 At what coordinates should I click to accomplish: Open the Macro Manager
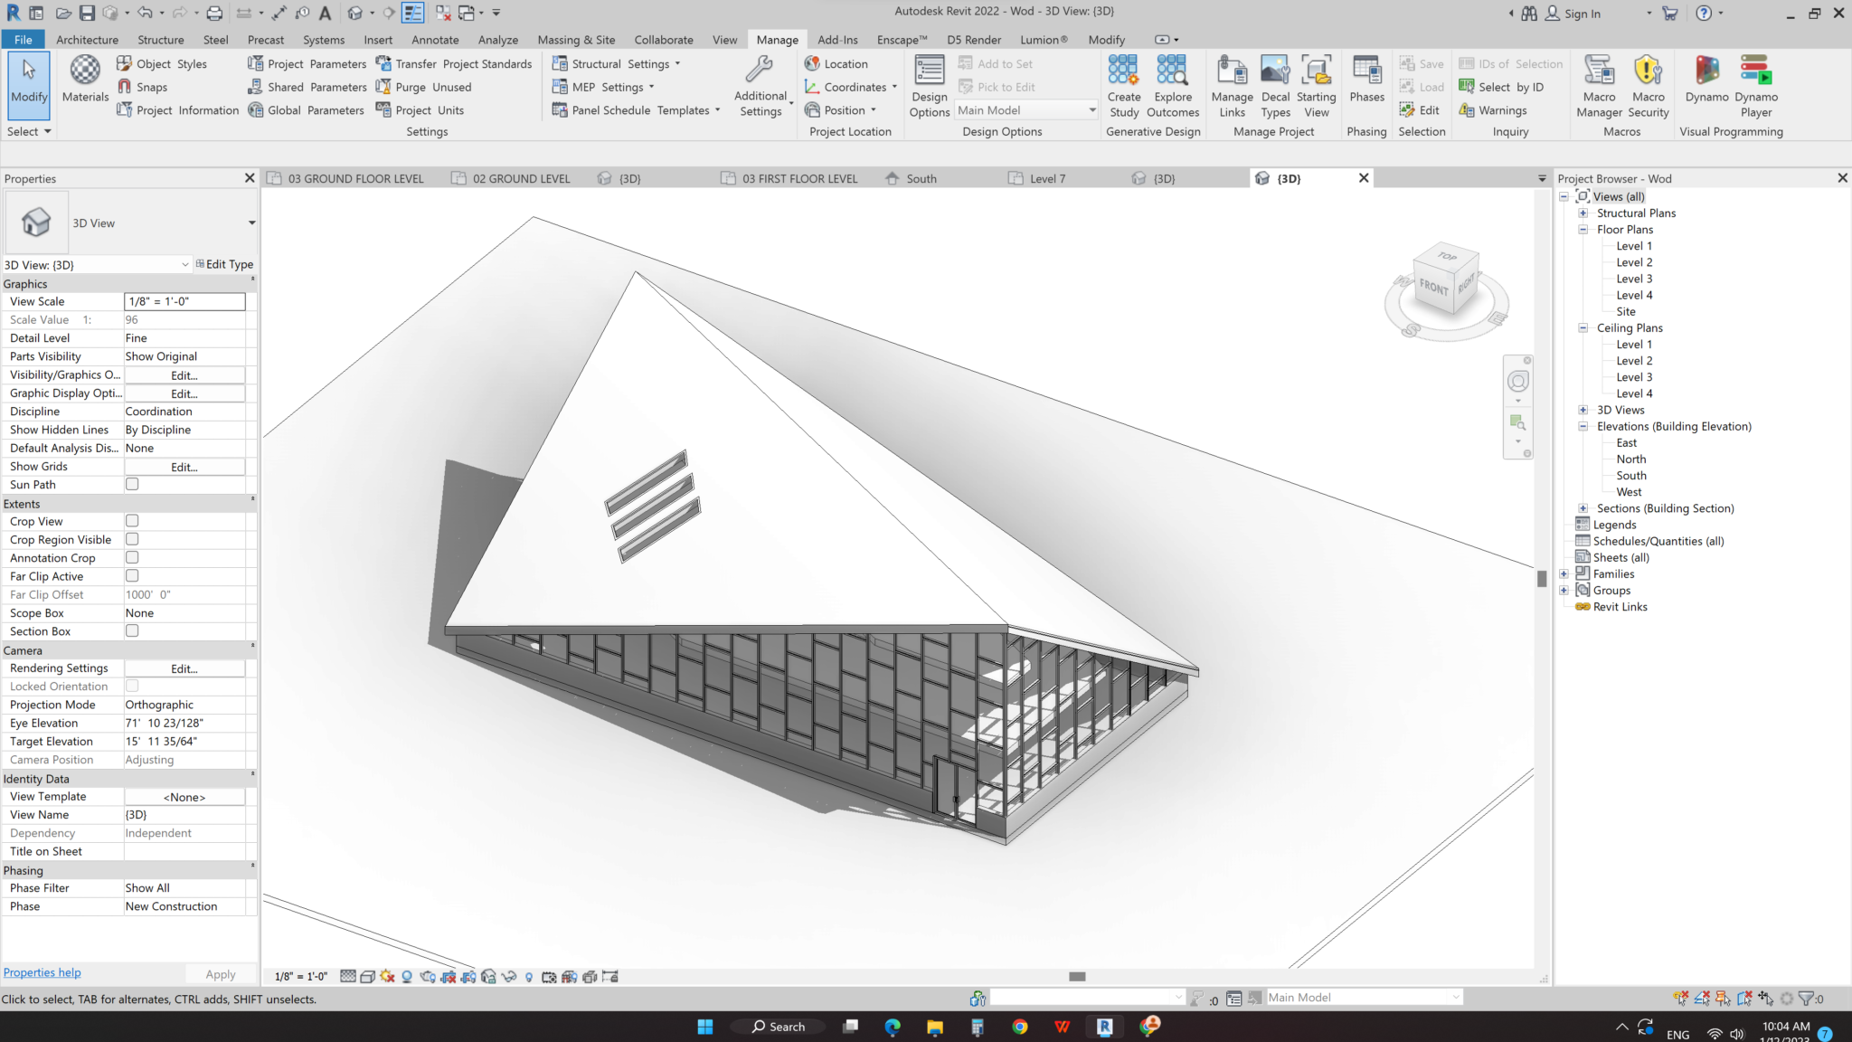(1599, 84)
